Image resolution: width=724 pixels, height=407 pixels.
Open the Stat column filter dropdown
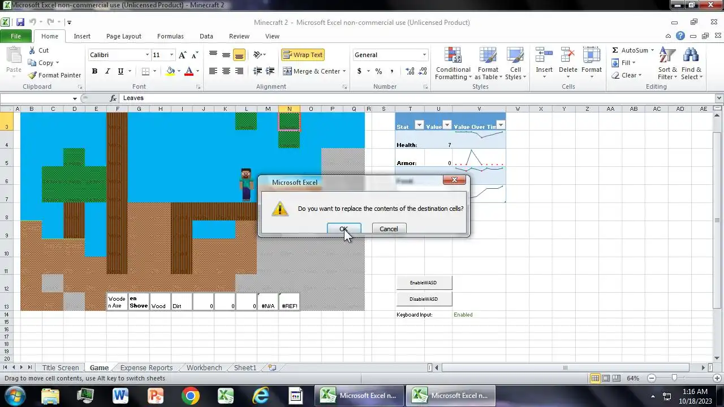coord(419,125)
